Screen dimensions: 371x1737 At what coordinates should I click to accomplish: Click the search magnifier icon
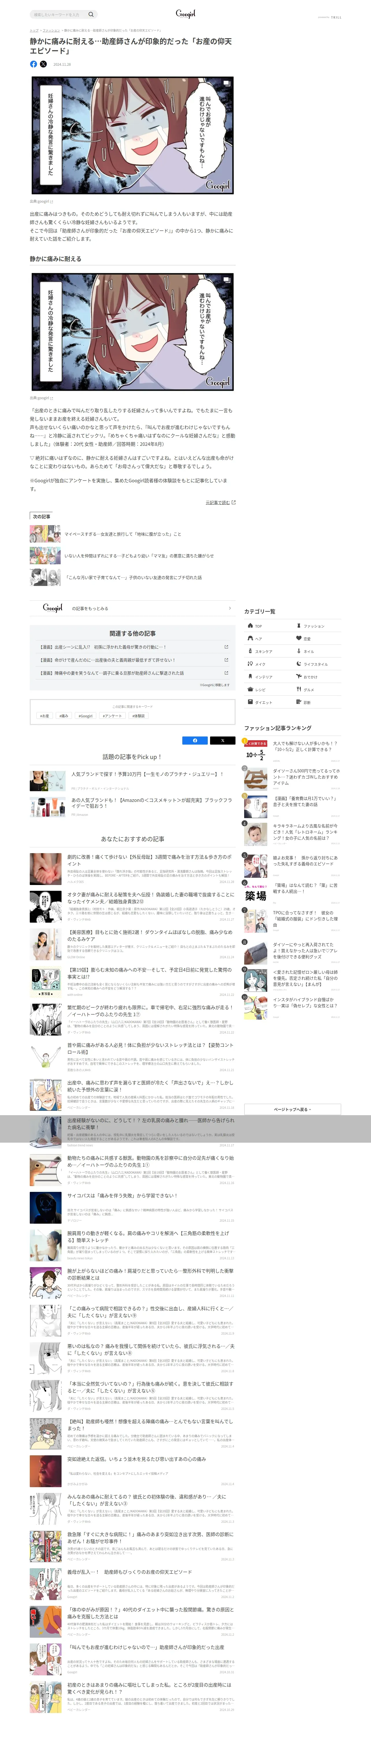point(91,14)
